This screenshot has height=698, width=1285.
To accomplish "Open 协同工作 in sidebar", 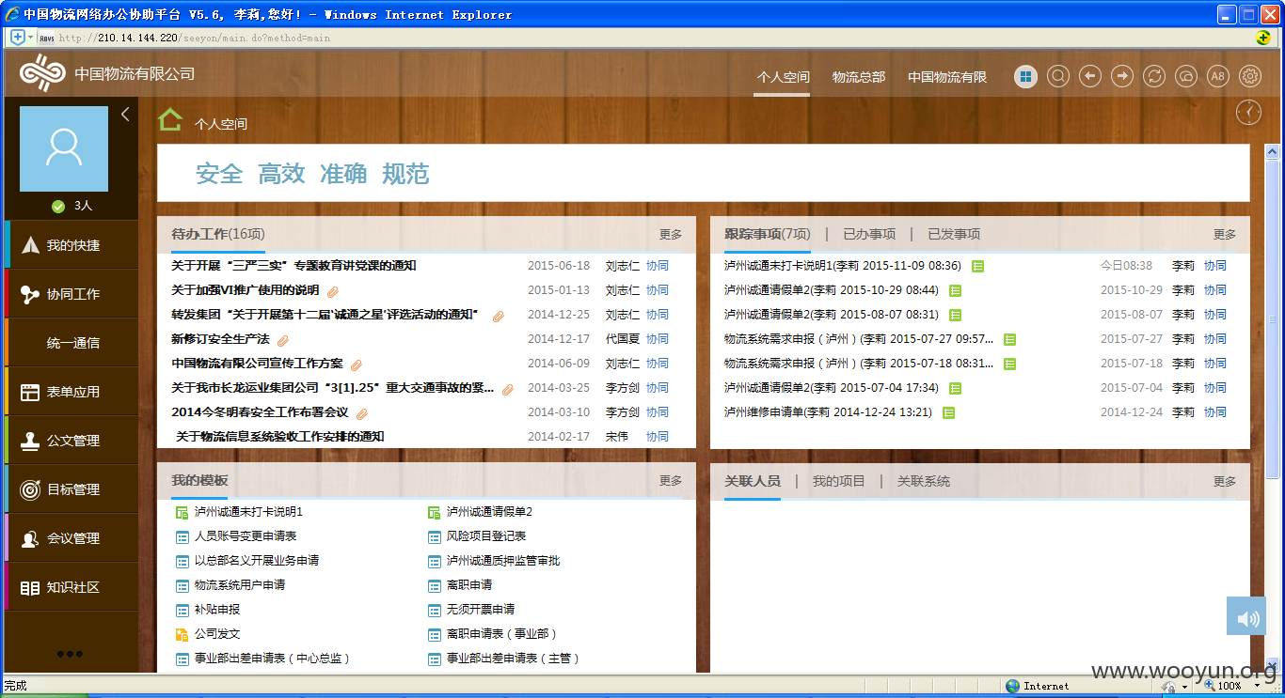I will click(71, 294).
